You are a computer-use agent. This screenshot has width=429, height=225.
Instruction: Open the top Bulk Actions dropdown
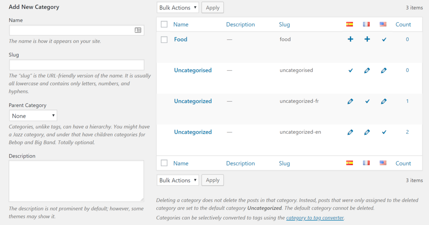point(178,8)
